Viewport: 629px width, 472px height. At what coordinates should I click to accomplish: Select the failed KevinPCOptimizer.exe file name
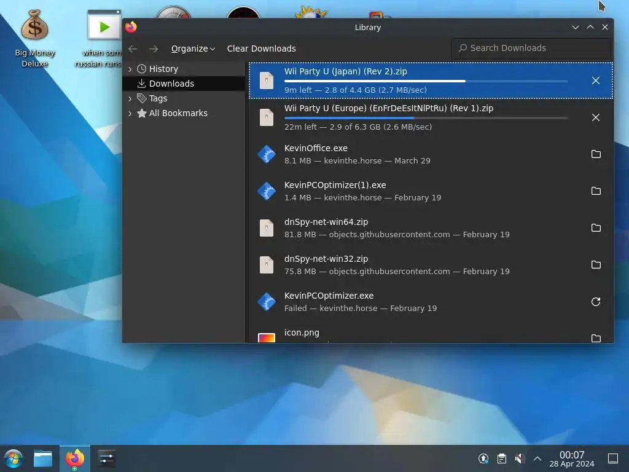[x=329, y=296]
